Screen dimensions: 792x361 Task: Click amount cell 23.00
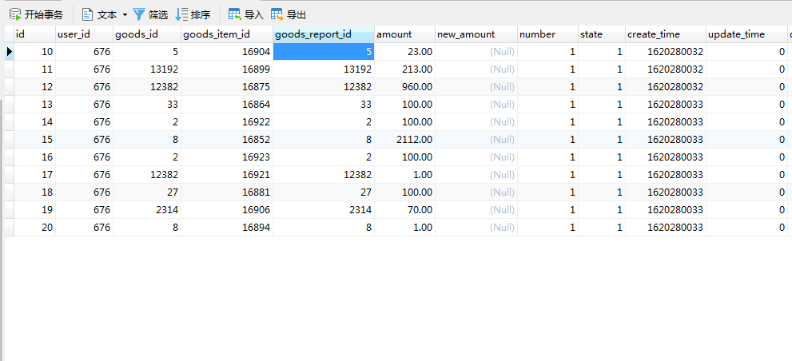point(404,51)
